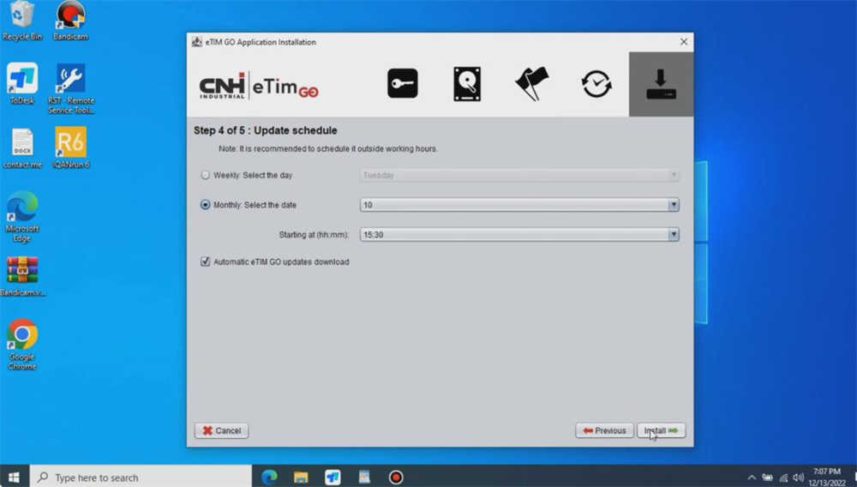857x487 pixels.
Task: Click the flags language step icon
Action: coord(532,84)
